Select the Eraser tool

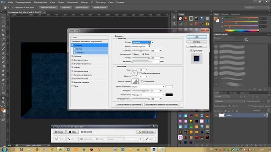pyautogui.click(x=3, y=62)
